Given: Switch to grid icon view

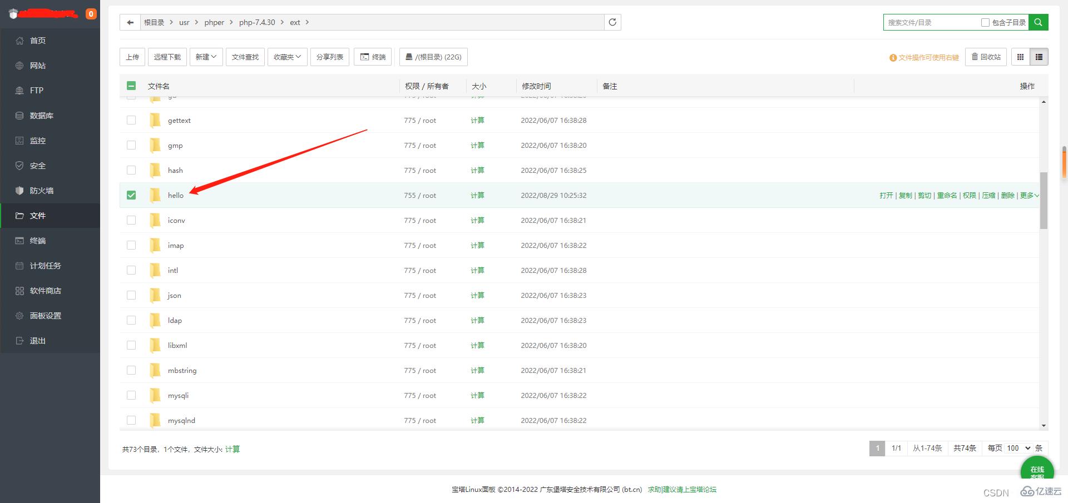Looking at the screenshot, I should click(1020, 57).
